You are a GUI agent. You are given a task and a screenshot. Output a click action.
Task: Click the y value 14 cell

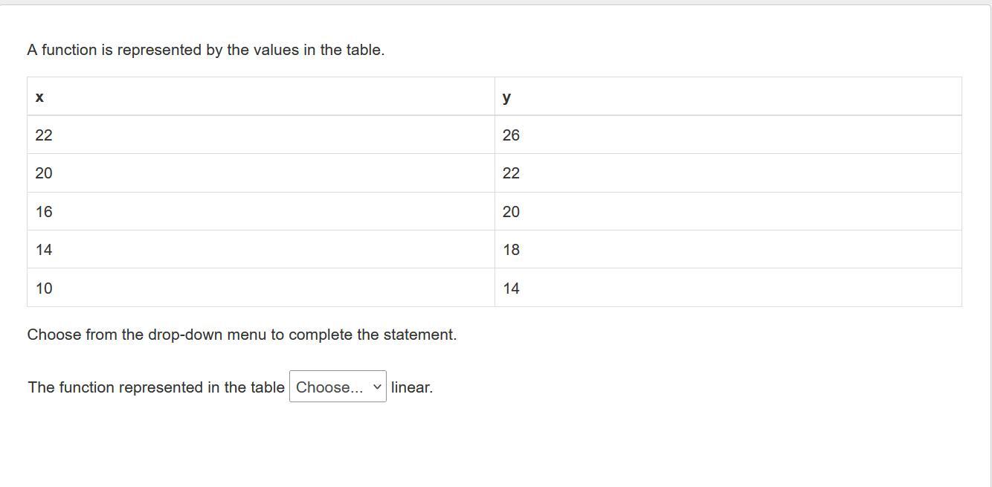511,288
